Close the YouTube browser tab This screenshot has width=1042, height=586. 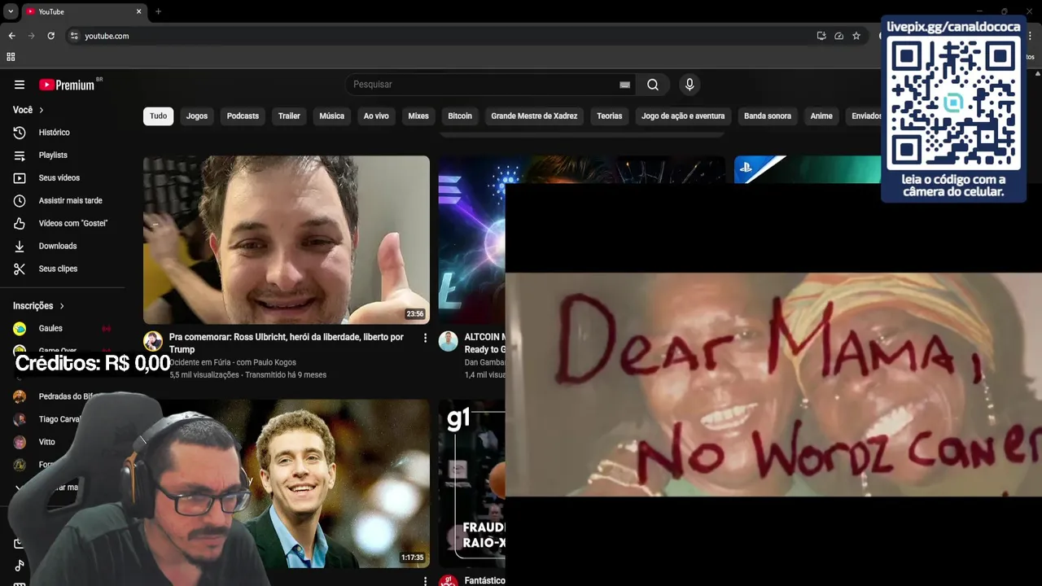[x=138, y=11]
